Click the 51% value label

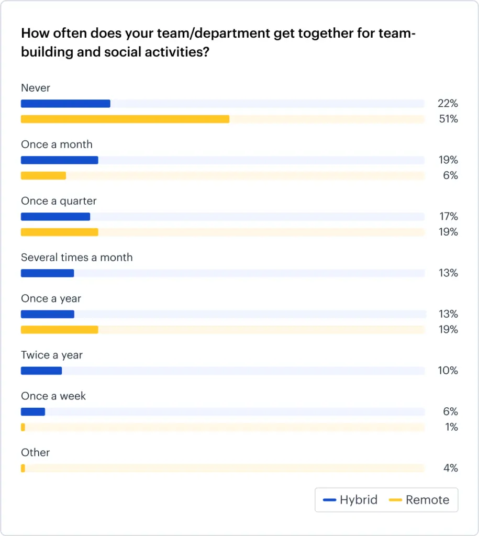coord(448,119)
